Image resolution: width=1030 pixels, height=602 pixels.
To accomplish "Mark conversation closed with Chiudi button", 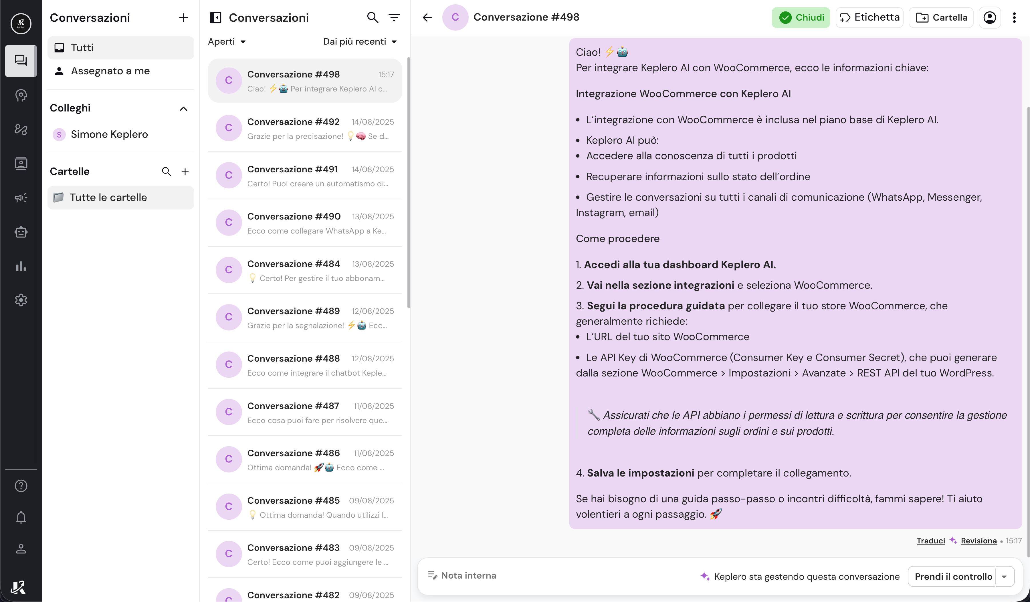I will [801, 17].
